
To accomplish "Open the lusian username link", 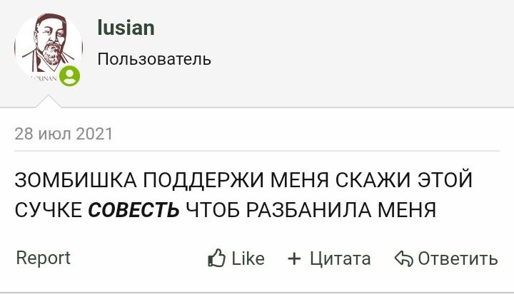I will [x=126, y=28].
